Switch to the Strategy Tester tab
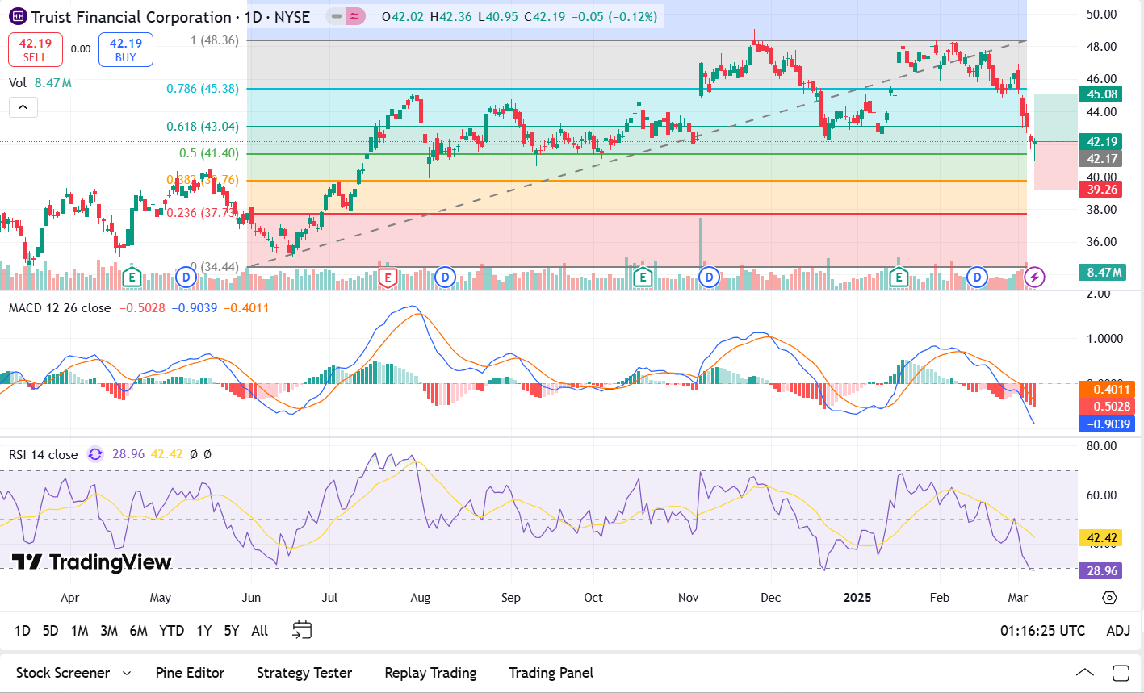 (304, 673)
